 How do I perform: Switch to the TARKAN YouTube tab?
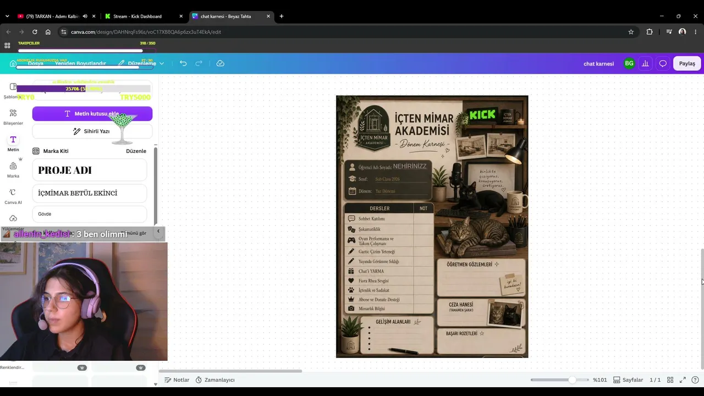point(52,16)
